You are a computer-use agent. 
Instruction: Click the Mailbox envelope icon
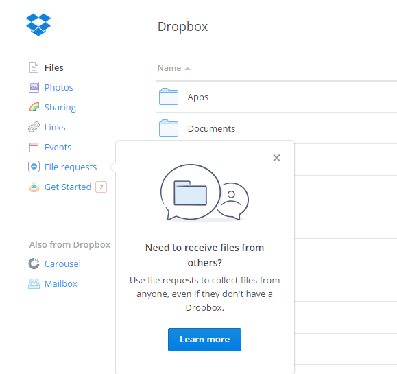pyautogui.click(x=34, y=284)
